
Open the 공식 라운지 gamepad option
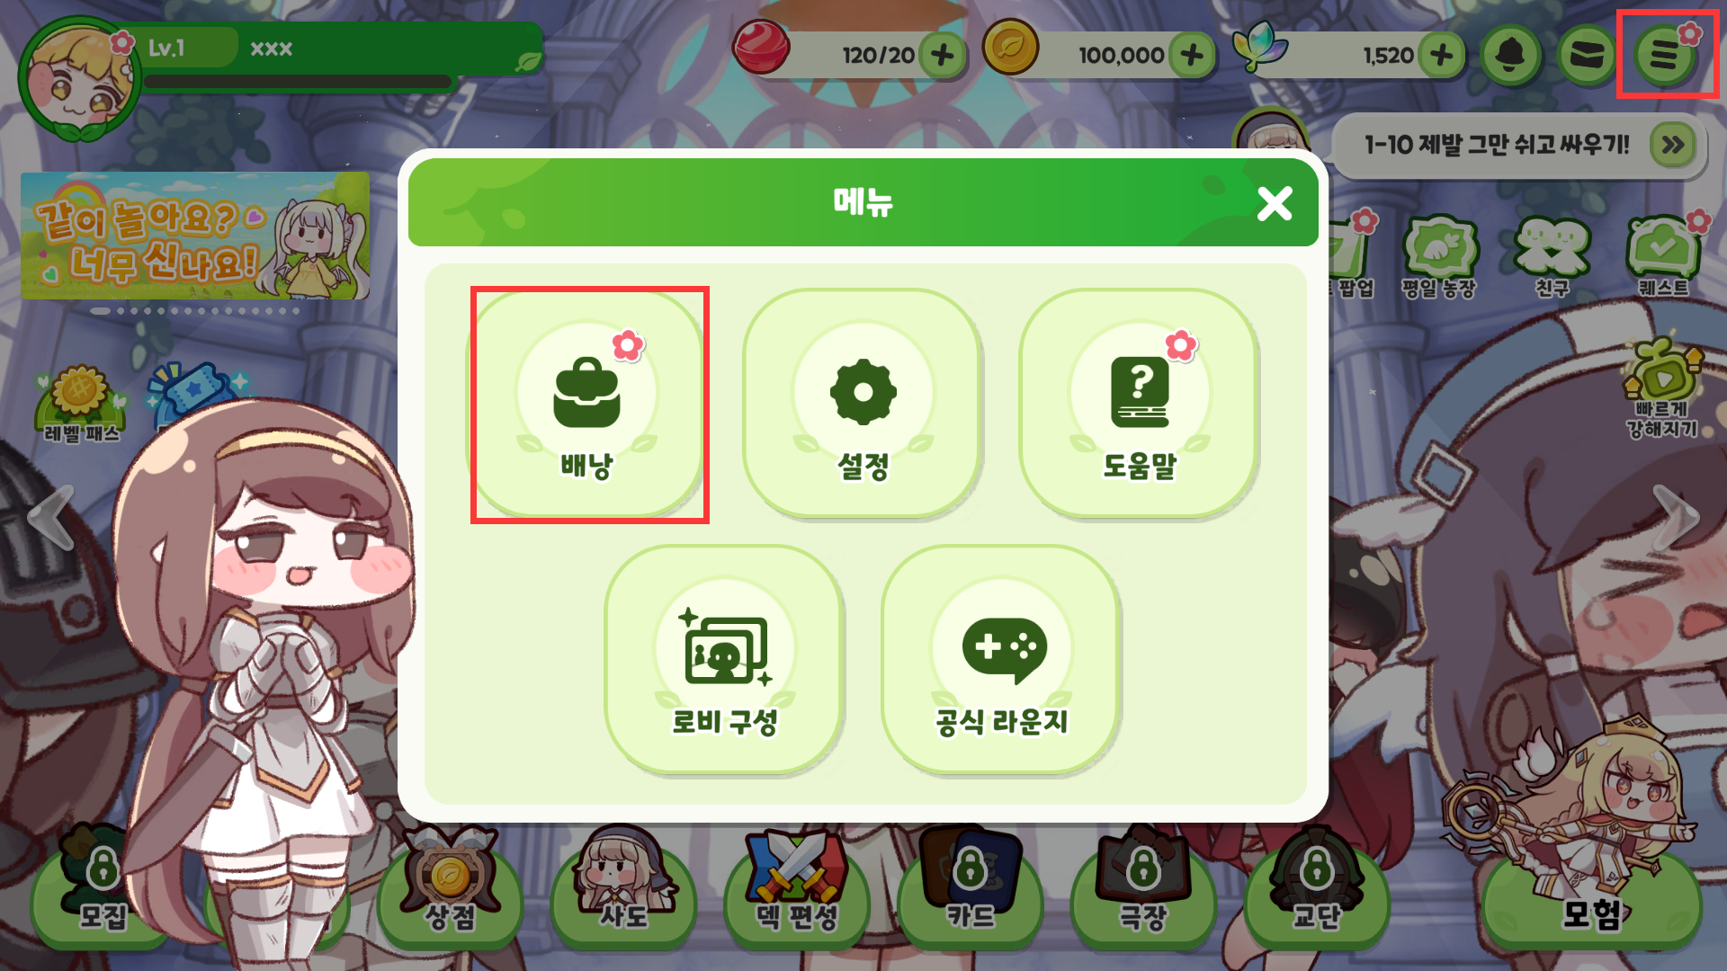[1000, 660]
